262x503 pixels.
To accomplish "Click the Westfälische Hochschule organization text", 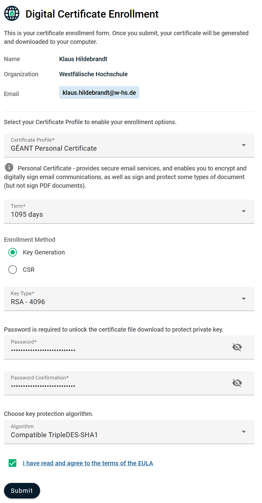I will 93,74.
